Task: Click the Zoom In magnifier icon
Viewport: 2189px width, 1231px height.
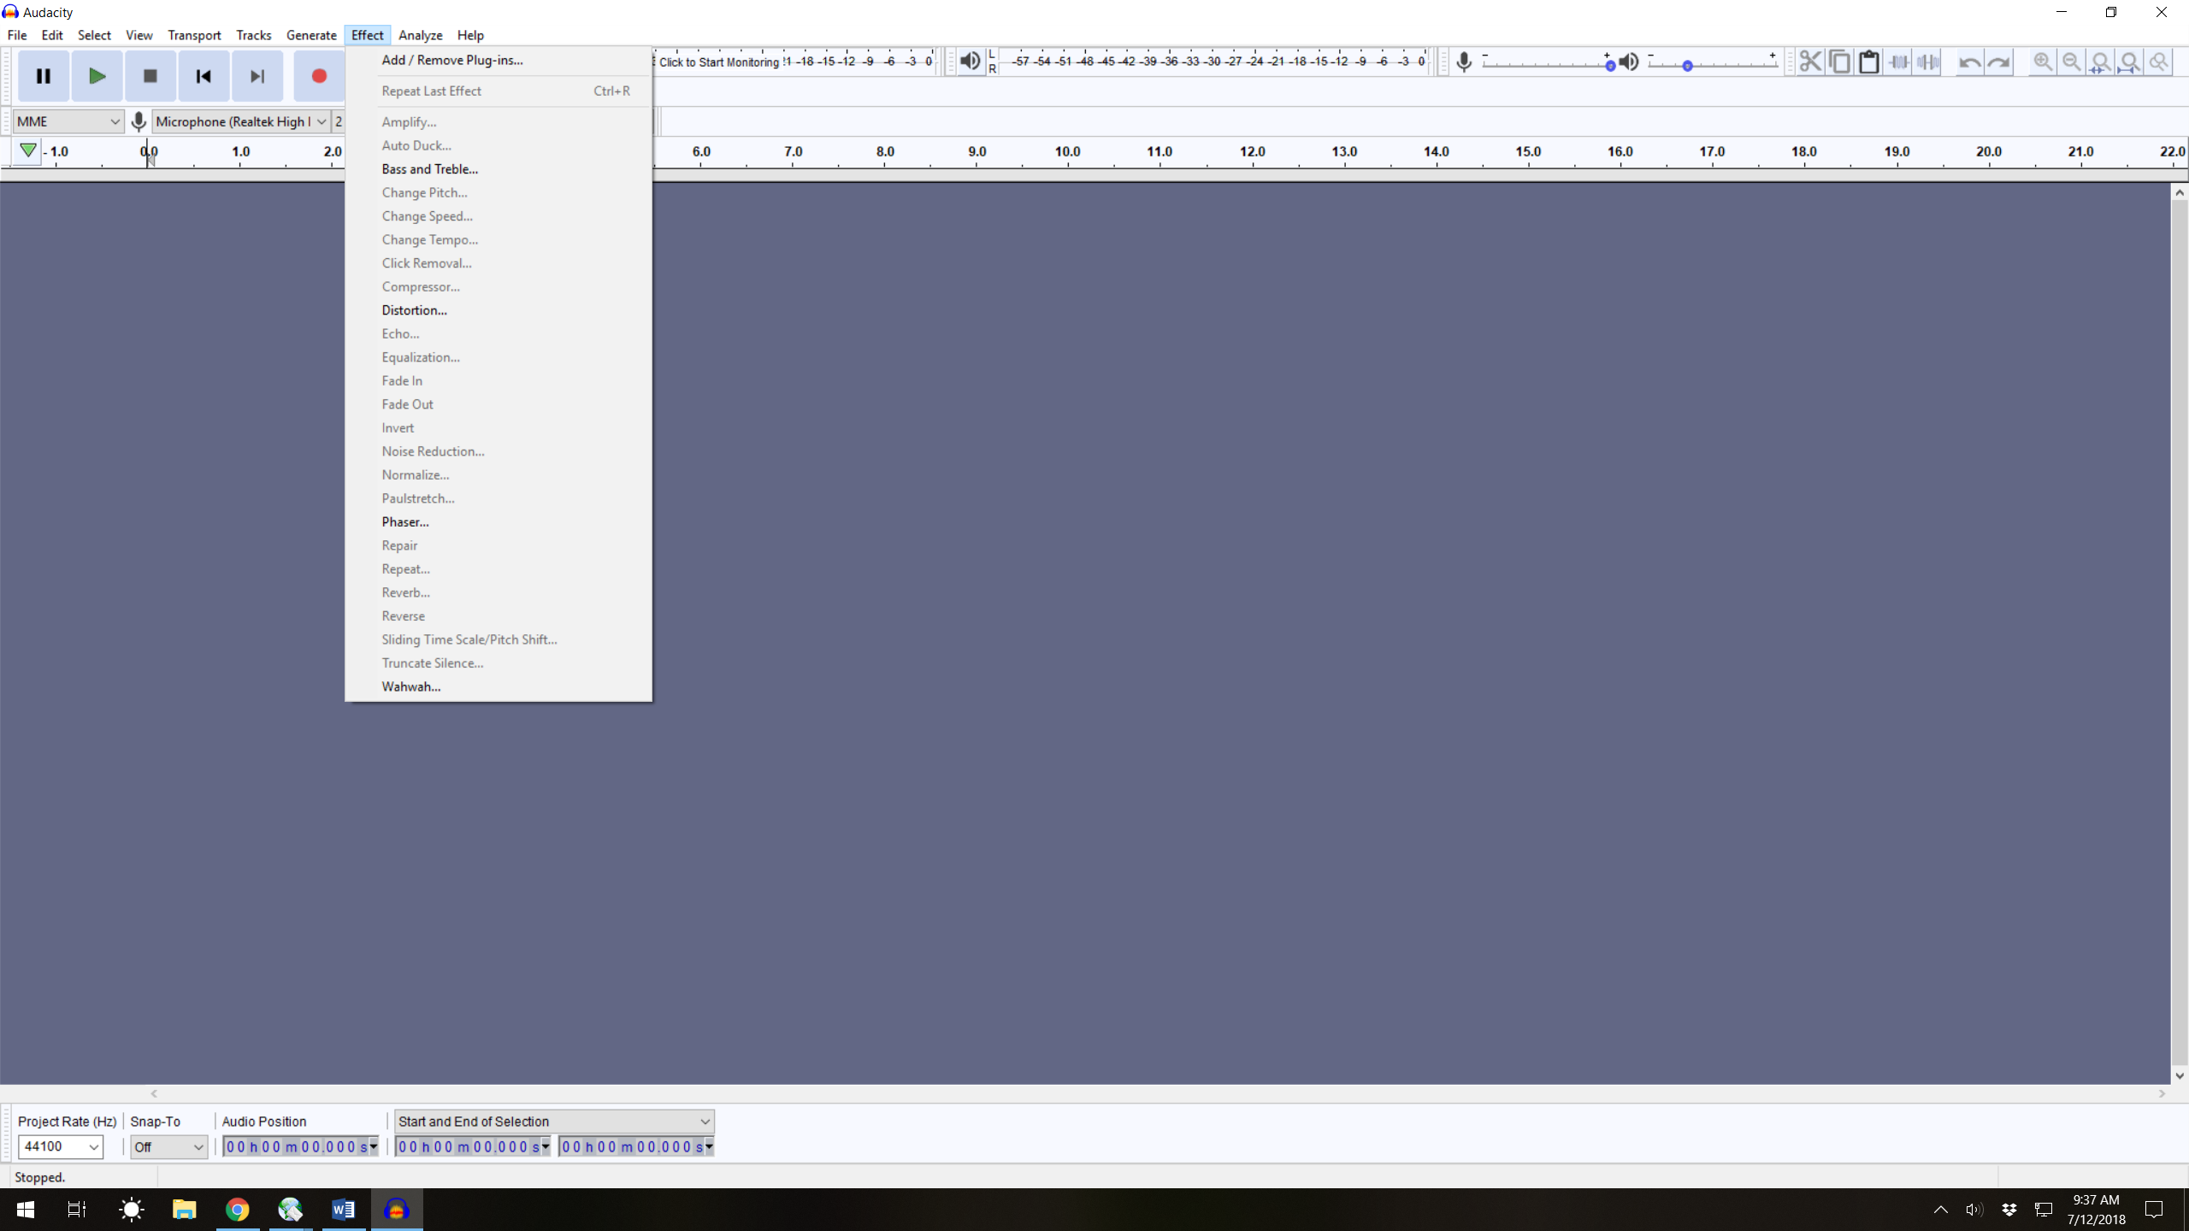Action: 2042,61
